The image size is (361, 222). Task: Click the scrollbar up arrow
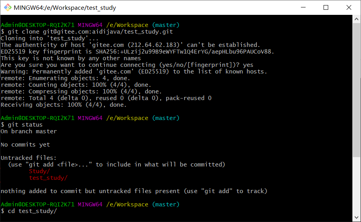point(356,19)
